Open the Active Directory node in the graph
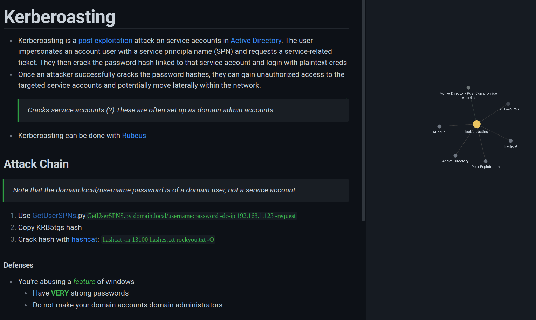Image resolution: width=536 pixels, height=320 pixels. (455, 155)
